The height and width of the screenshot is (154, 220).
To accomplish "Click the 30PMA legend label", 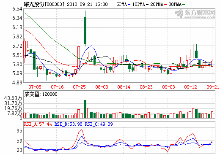I will coord(175,4).
